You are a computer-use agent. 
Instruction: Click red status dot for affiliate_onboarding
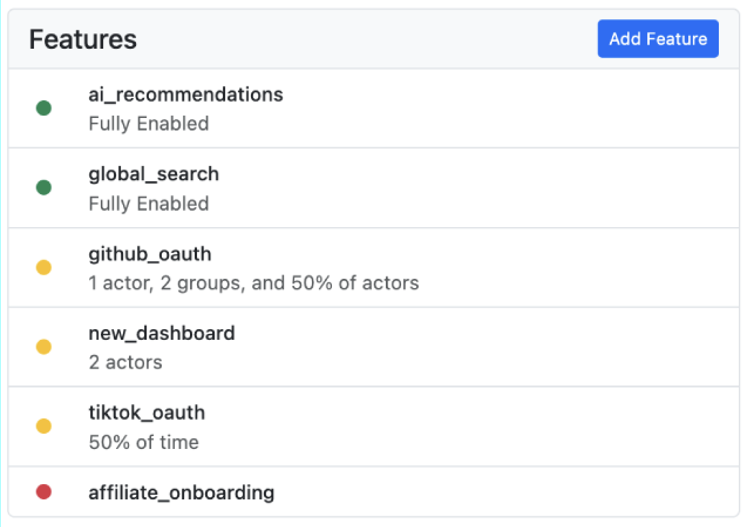pyautogui.click(x=44, y=492)
